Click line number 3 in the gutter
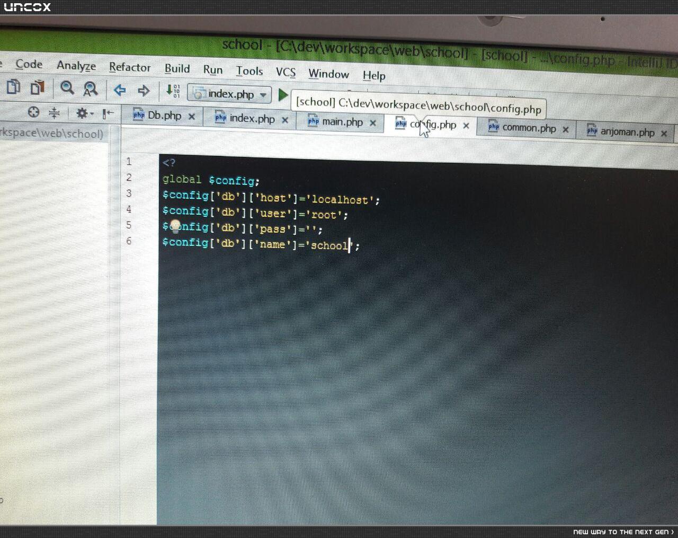The height and width of the screenshot is (538, 678). pyautogui.click(x=129, y=193)
